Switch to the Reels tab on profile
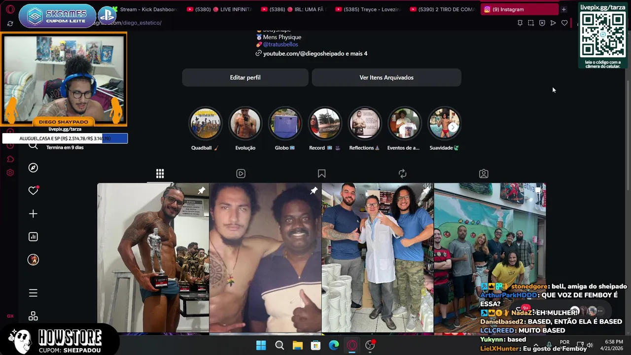This screenshot has width=631, height=355. pos(241,174)
